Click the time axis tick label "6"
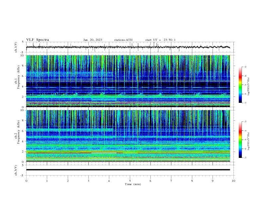 150,181
